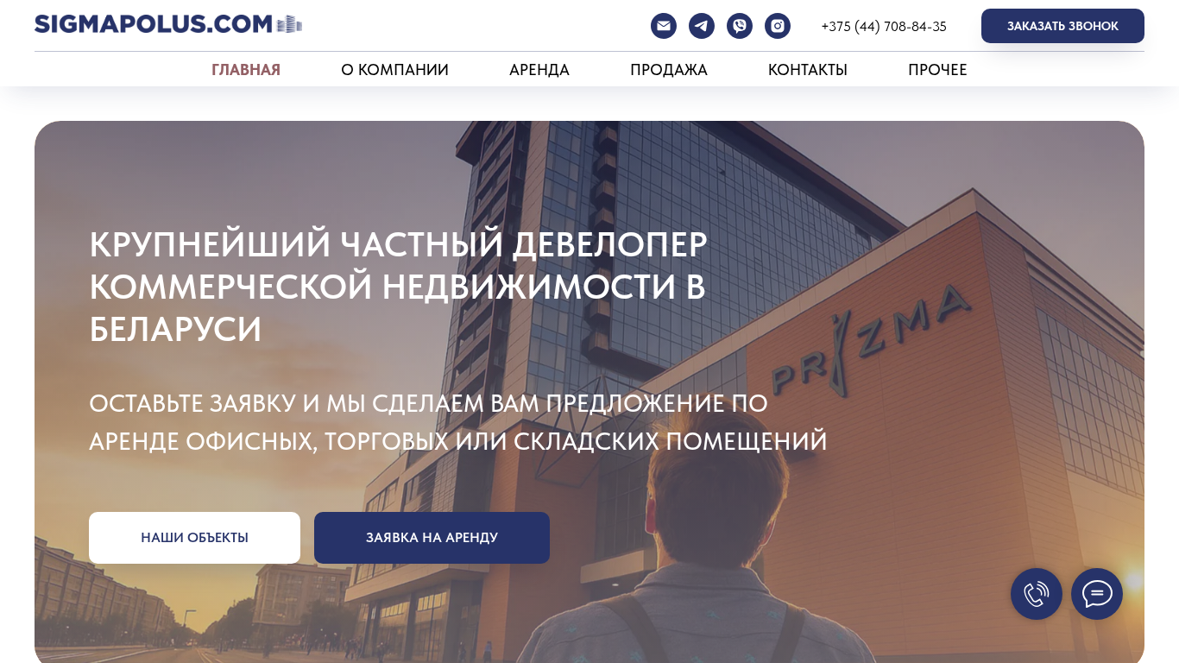Image resolution: width=1179 pixels, height=663 pixels.
Task: Expand the ПРОДАЖА menu
Action: pos(669,70)
